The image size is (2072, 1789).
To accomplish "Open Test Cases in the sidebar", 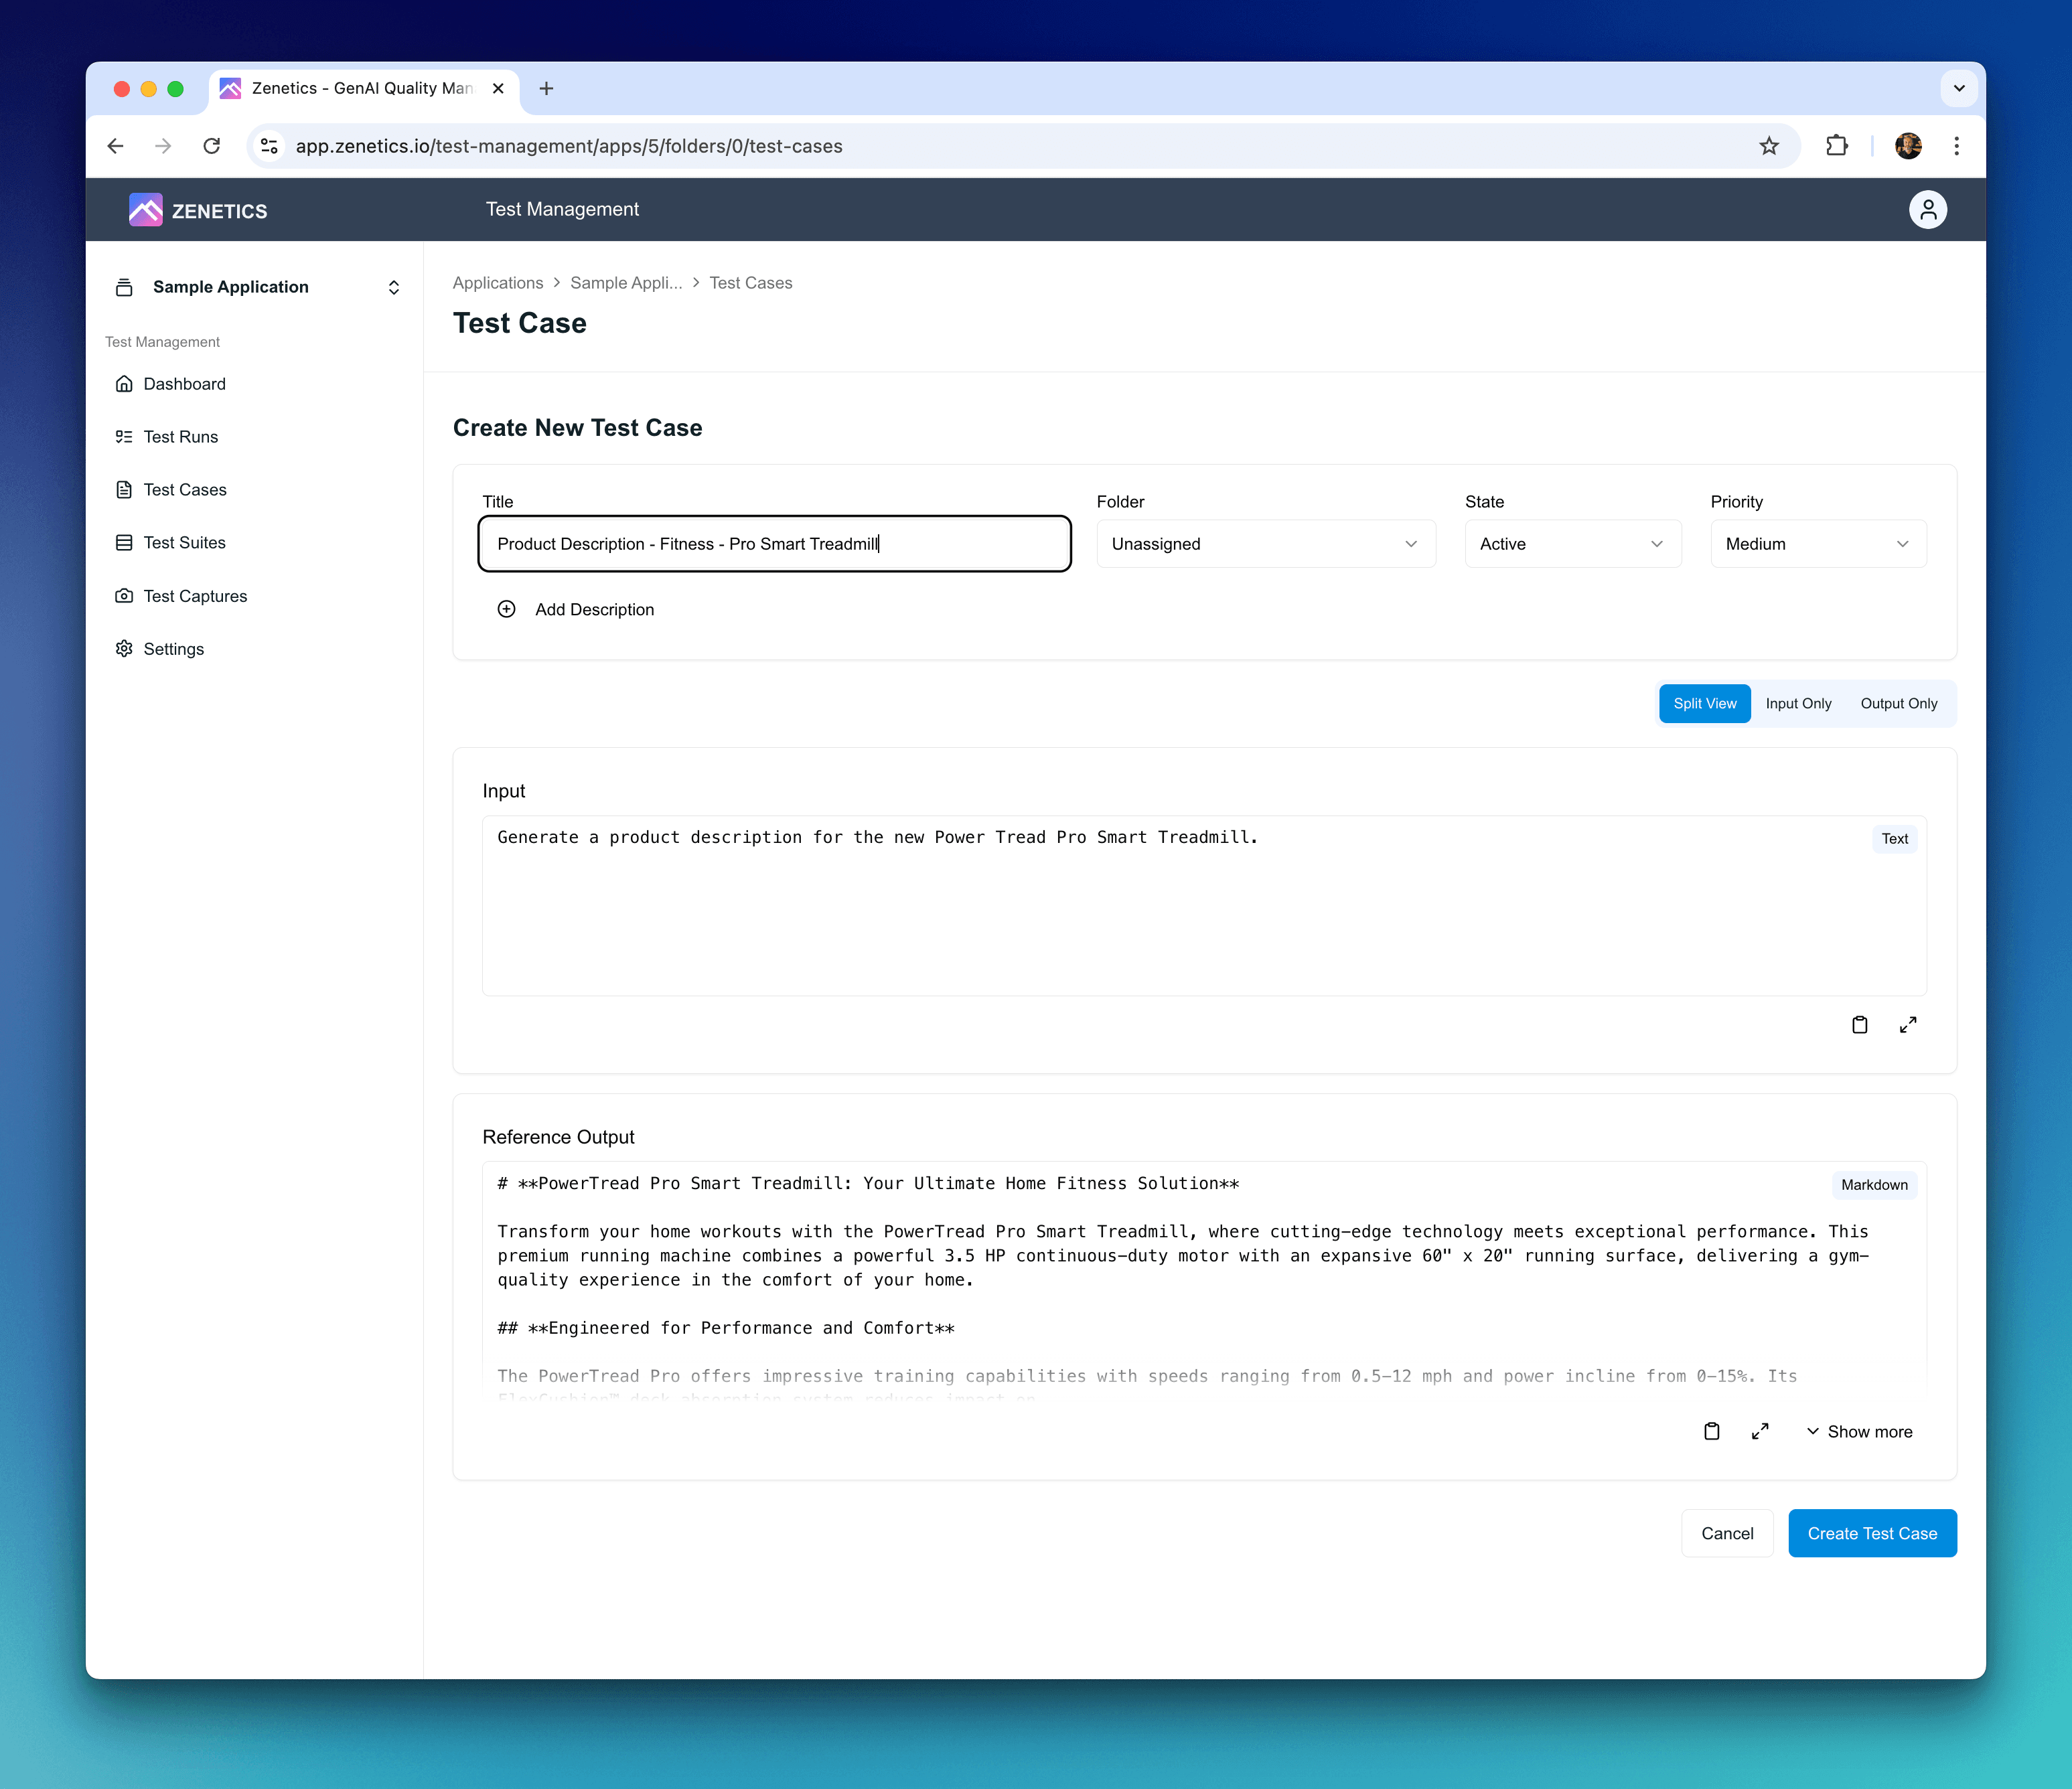I will (x=184, y=489).
